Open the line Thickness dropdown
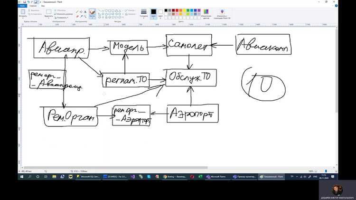This screenshot has height=200, width=356. pyautogui.click(x=144, y=14)
